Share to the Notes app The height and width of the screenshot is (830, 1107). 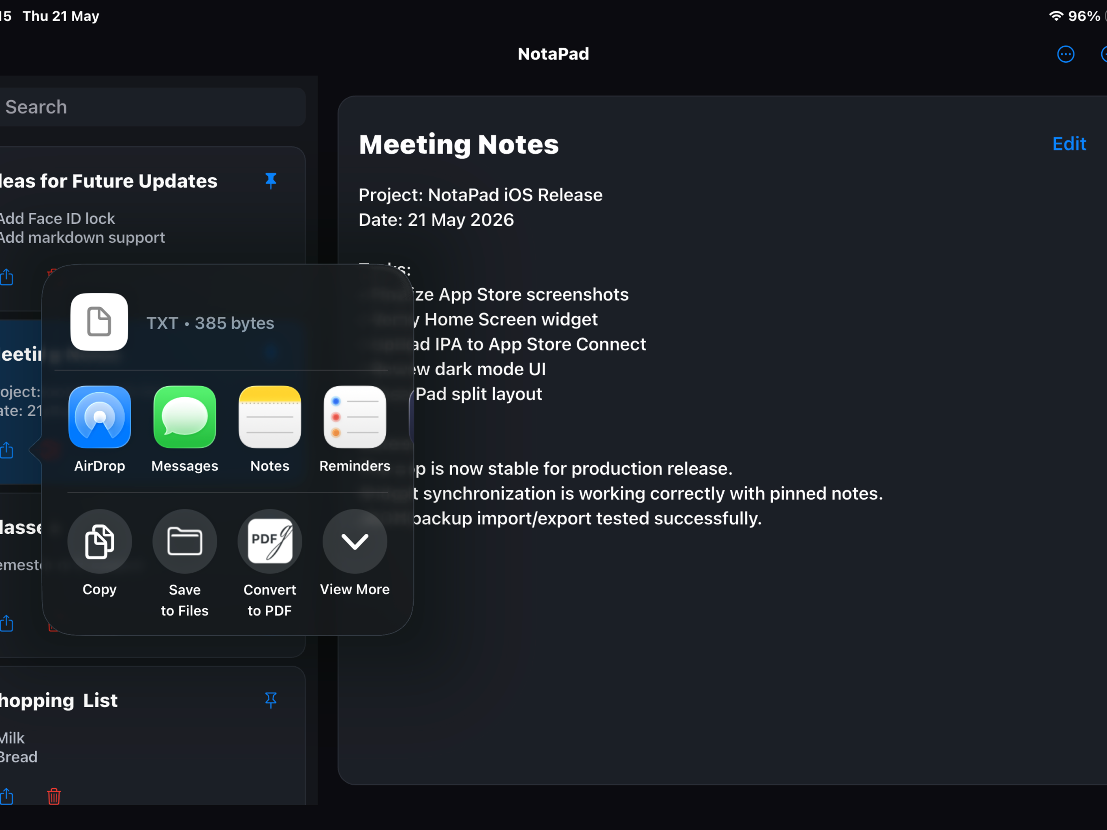point(270,417)
